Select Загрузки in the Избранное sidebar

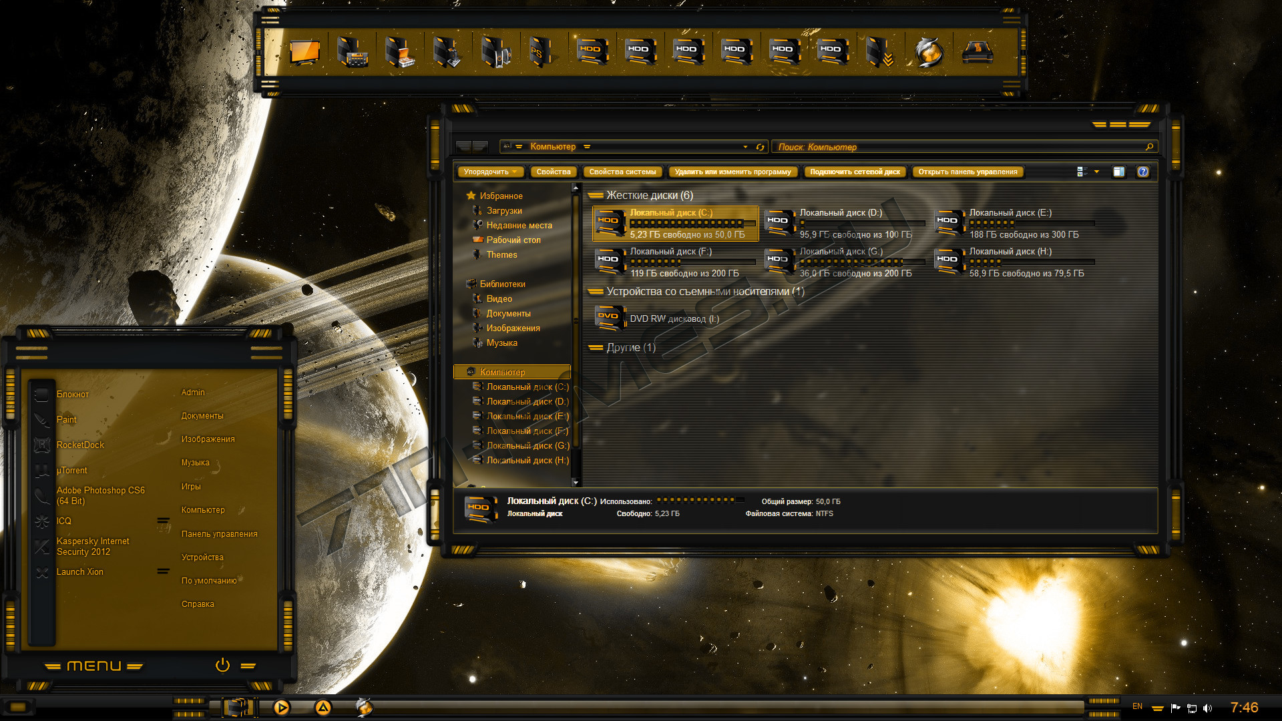pos(504,211)
